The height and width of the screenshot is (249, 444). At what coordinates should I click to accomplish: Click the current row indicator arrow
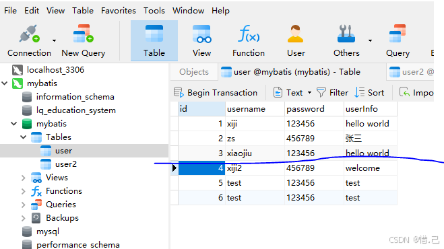tap(175, 168)
